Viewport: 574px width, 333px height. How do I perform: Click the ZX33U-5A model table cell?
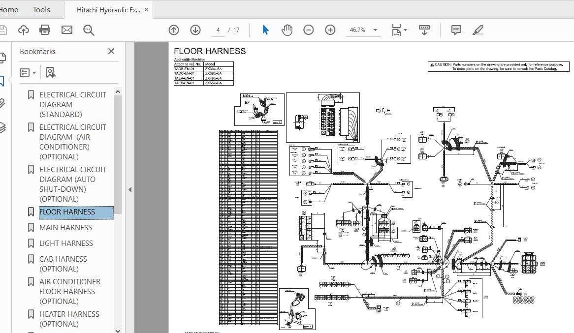(218, 69)
